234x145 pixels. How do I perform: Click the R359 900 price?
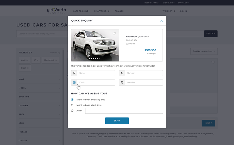tap(150, 50)
